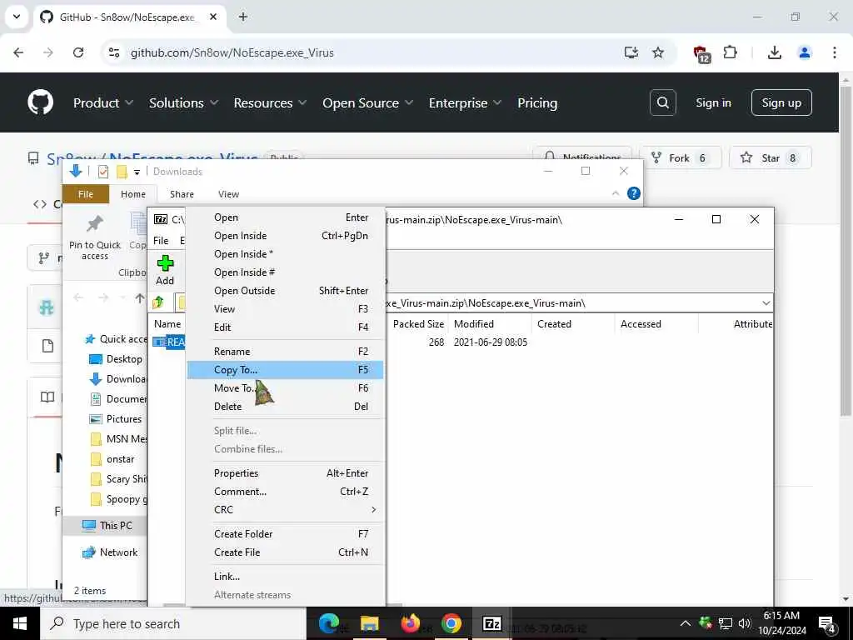This screenshot has height=640, width=853.
Task: Open the Chrome three-dot menu
Action: tap(834, 52)
